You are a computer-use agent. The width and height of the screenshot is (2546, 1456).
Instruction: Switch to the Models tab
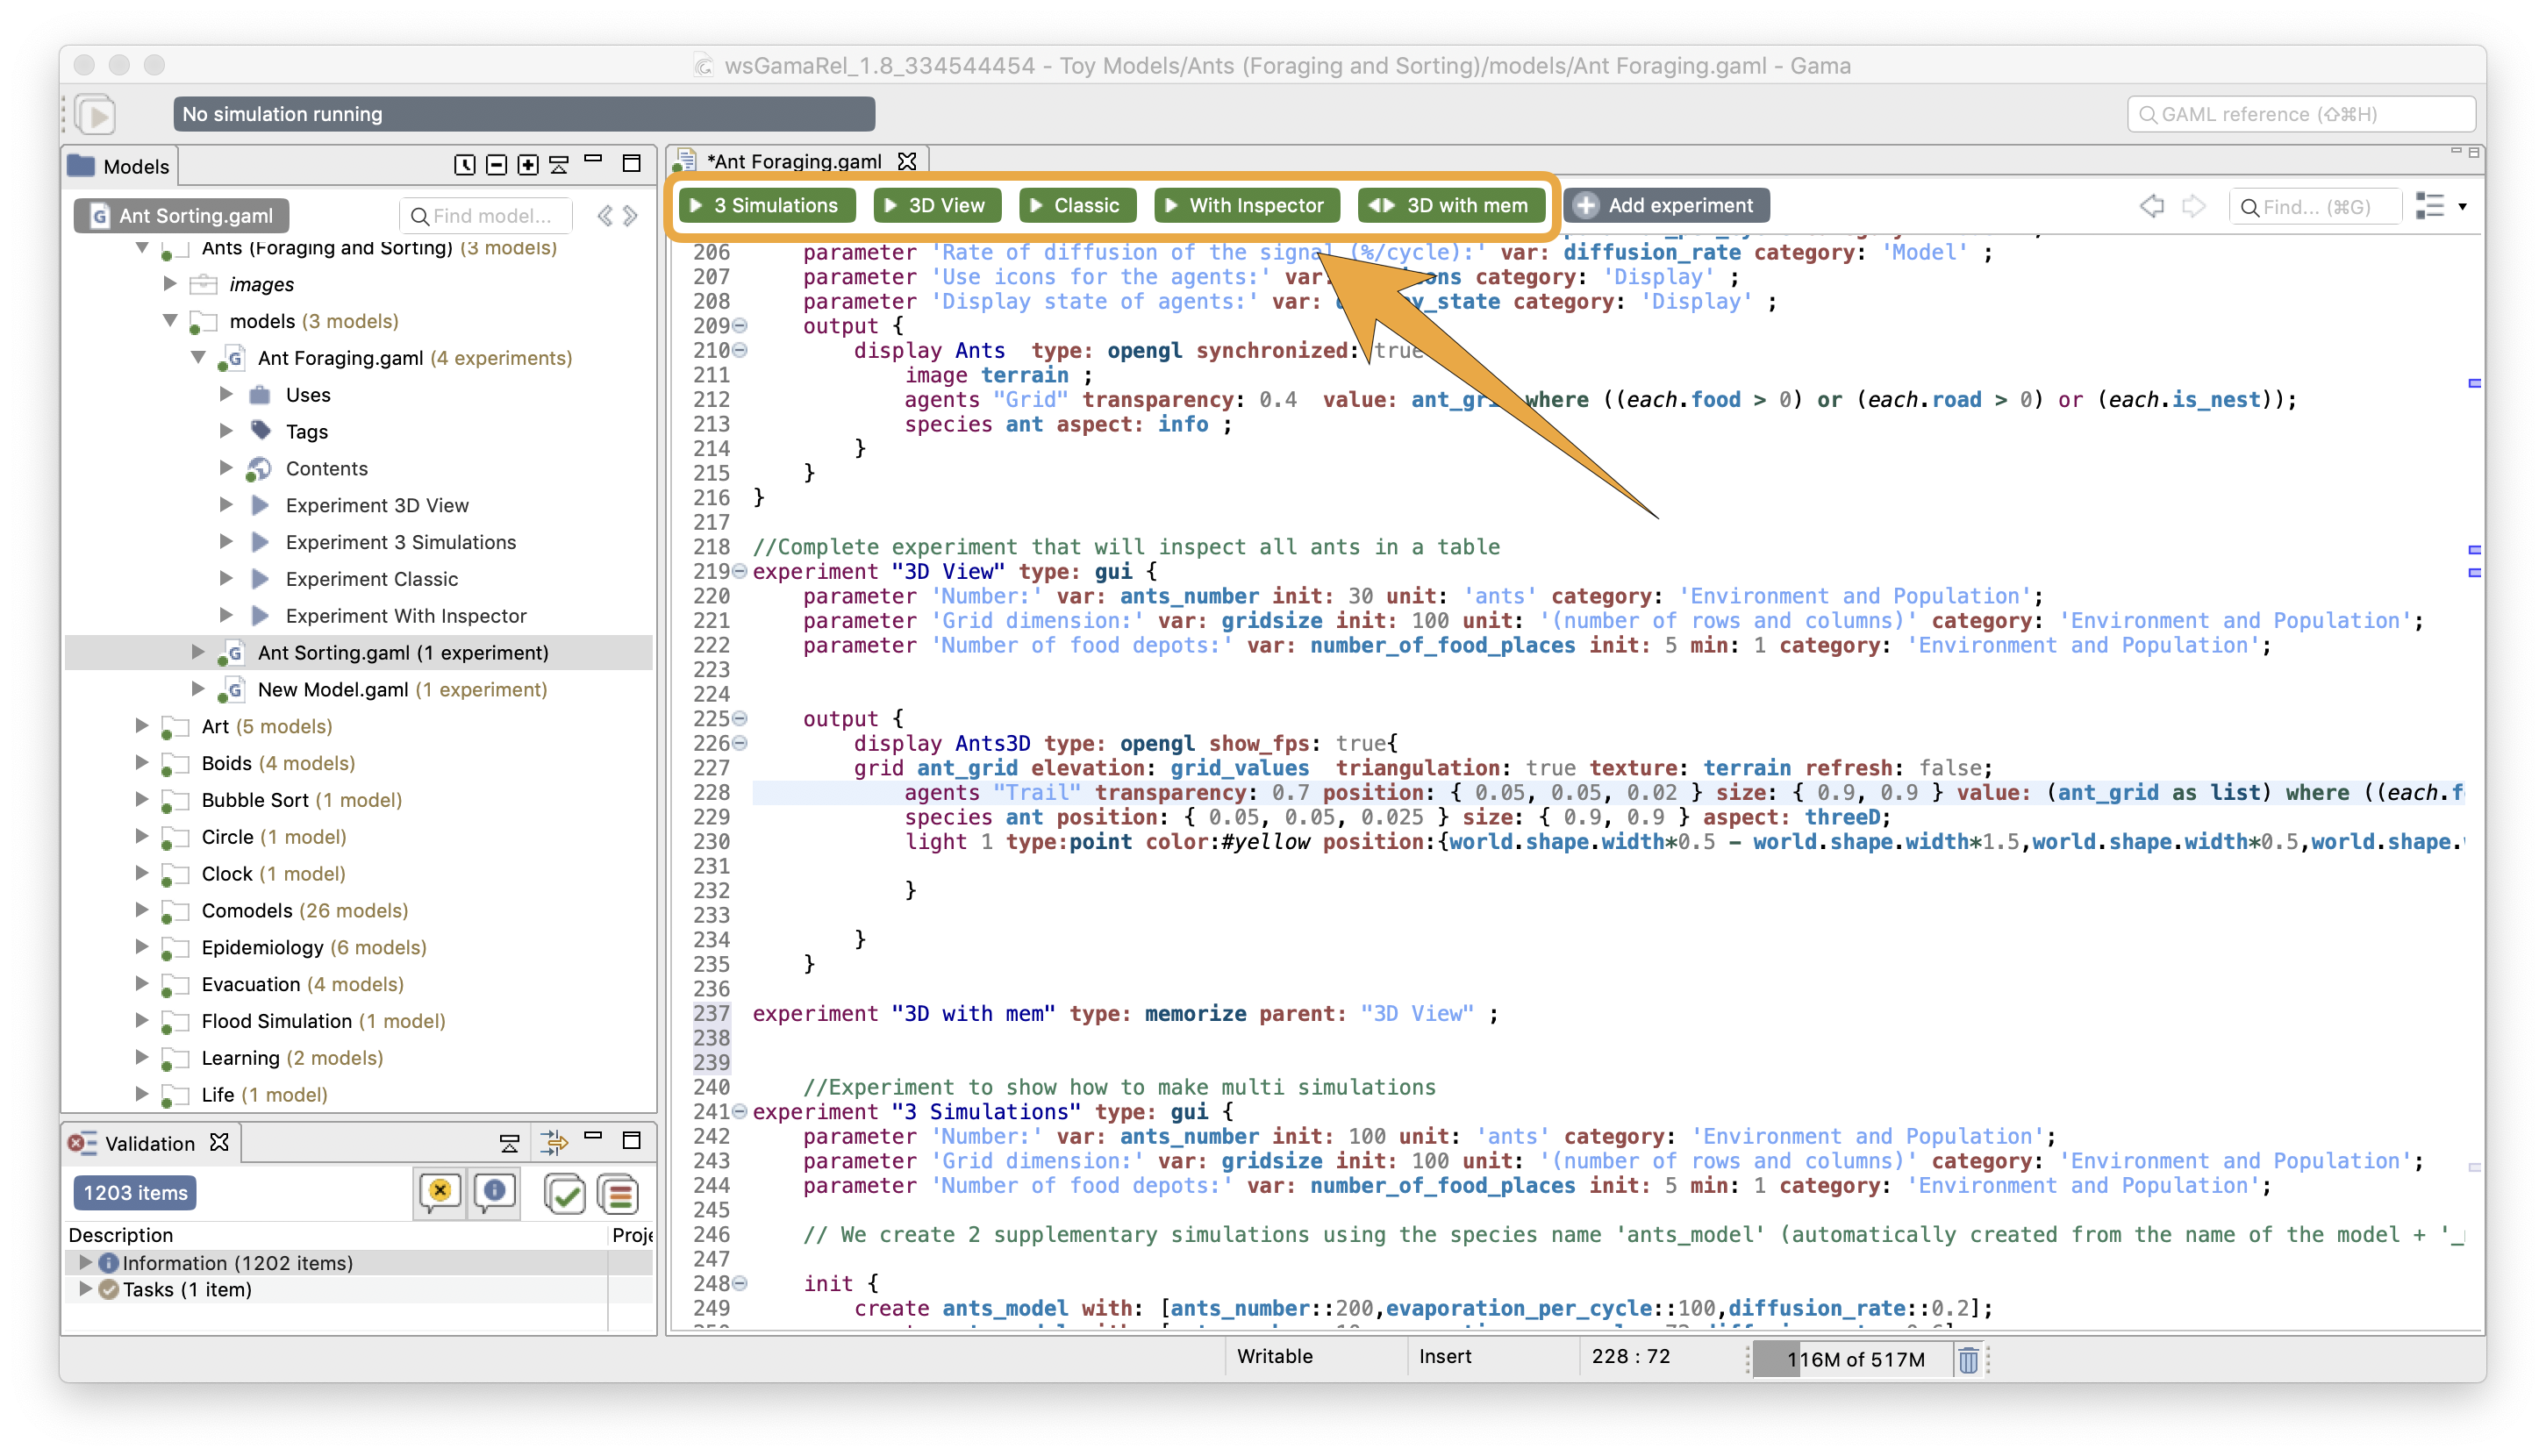click(120, 166)
